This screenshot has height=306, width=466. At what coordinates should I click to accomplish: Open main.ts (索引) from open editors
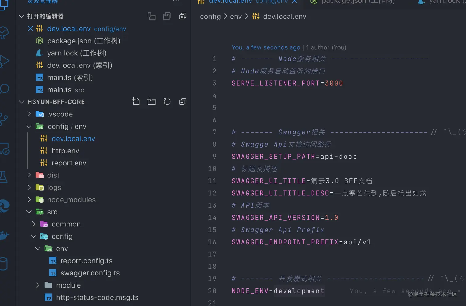(70, 78)
